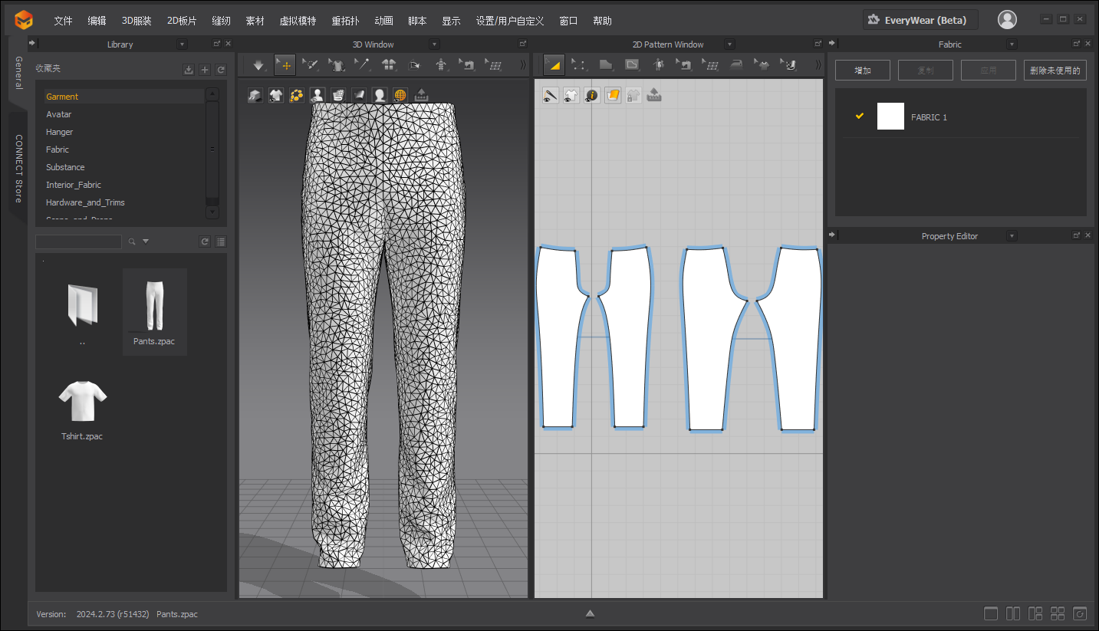
Task: Select the sewing machine tool in 3D toolbar
Action: point(467,65)
